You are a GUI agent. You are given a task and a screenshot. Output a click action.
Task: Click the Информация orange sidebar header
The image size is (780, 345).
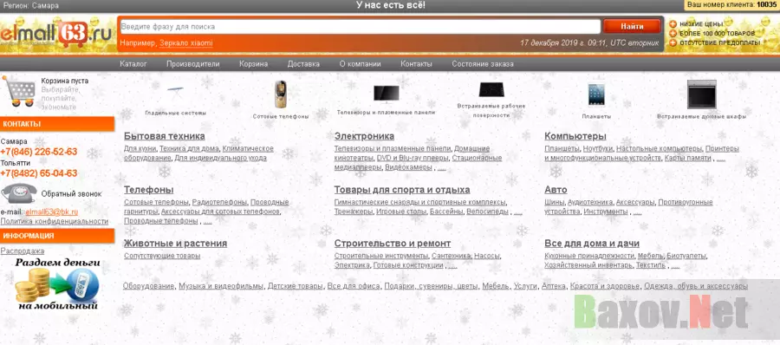[57, 236]
